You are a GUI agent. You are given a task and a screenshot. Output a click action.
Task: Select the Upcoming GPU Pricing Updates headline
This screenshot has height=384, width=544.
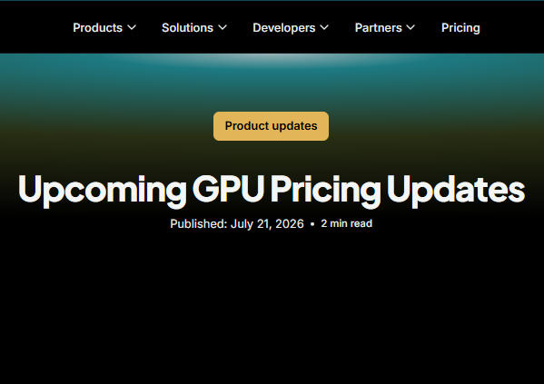click(272, 190)
